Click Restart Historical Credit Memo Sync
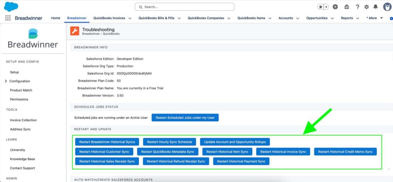 [x=345, y=152]
